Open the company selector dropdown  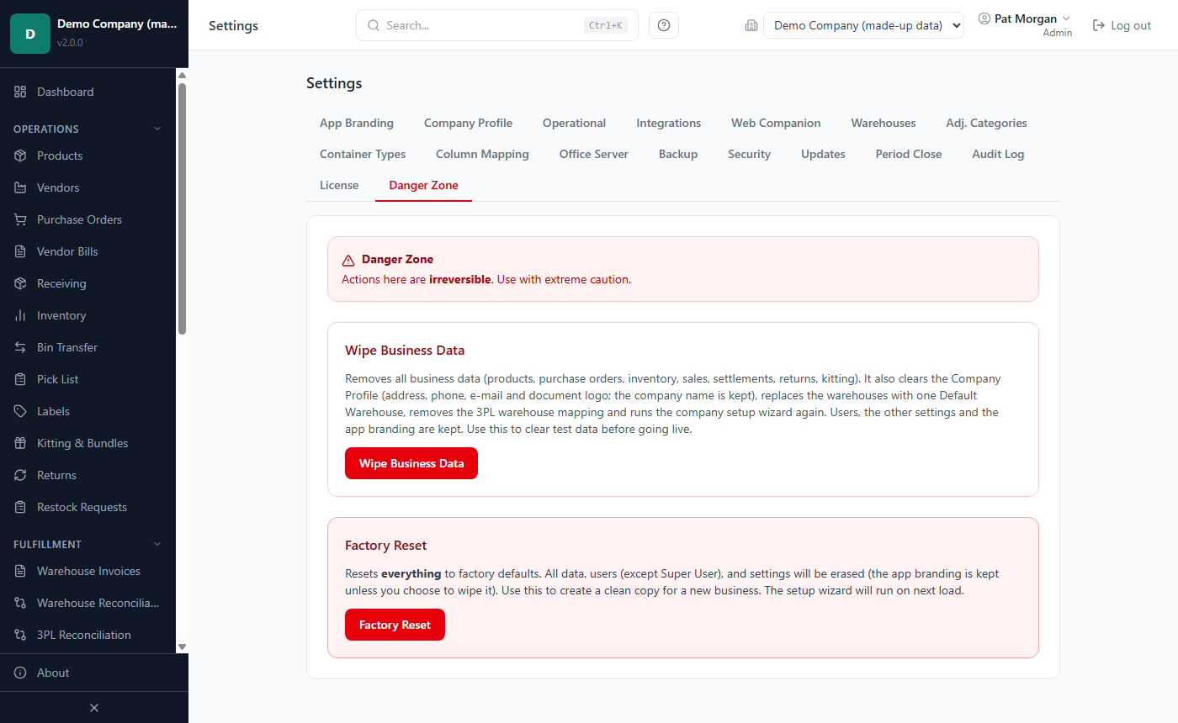(x=863, y=25)
